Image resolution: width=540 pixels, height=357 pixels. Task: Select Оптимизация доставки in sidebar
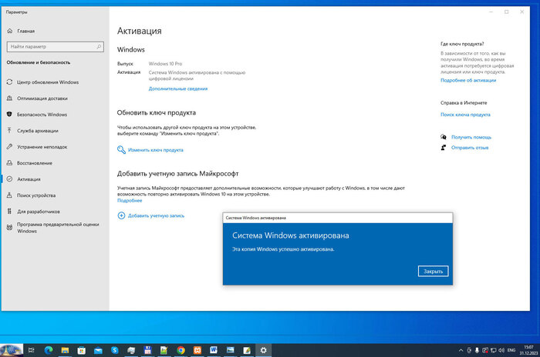pyautogui.click(x=42, y=98)
